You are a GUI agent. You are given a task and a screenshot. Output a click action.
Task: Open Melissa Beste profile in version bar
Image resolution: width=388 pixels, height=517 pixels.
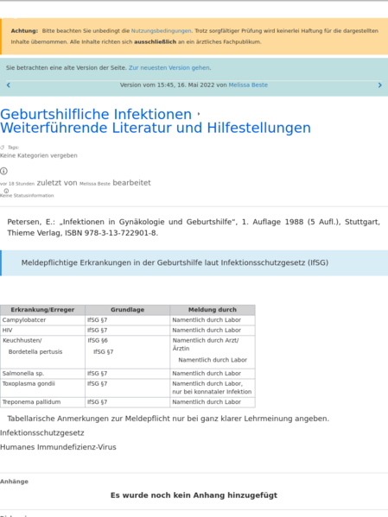click(x=248, y=85)
